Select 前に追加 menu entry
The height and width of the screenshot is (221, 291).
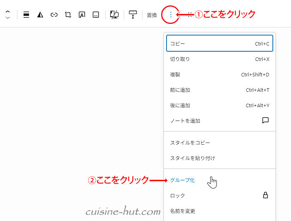tap(220, 90)
